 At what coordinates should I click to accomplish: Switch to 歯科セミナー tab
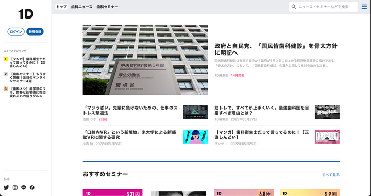[107, 7]
